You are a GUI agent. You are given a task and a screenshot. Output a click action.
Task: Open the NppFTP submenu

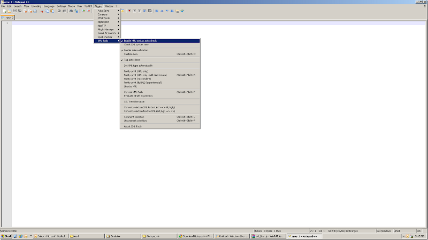[x=102, y=26]
